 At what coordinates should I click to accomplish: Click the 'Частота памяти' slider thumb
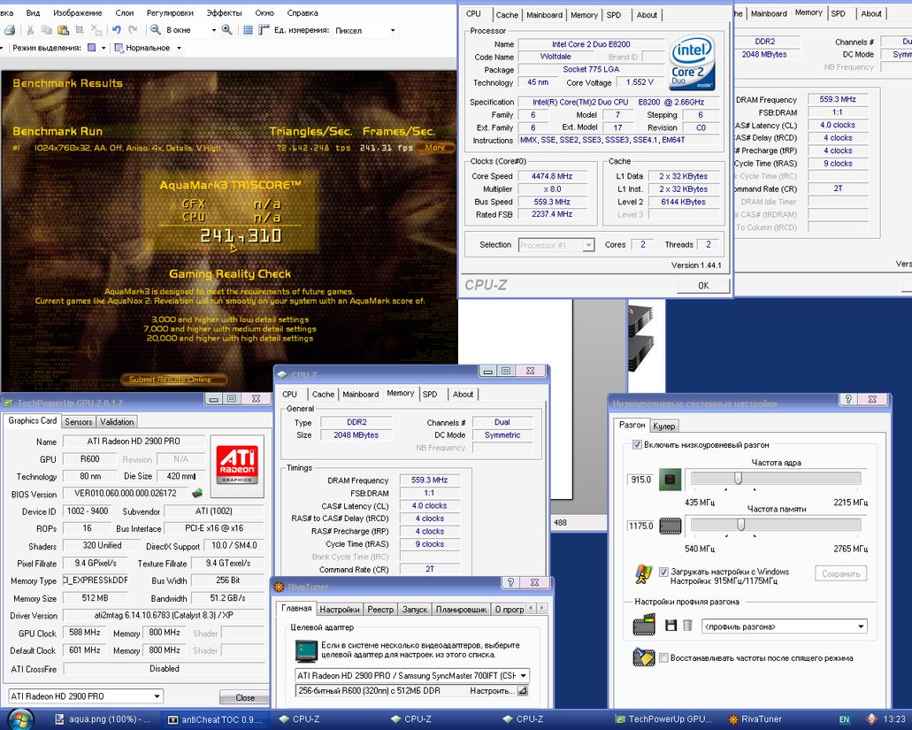(x=741, y=525)
